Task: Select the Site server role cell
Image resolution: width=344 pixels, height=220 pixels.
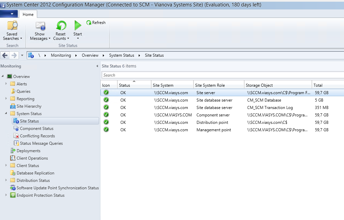Action: 206,92
